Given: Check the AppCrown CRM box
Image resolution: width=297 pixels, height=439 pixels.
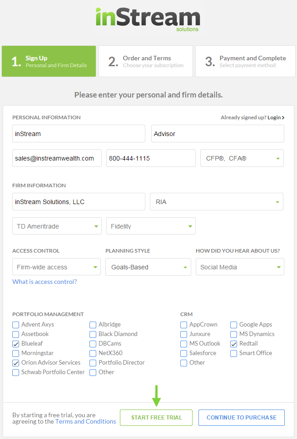Looking at the screenshot, I should 184,325.
